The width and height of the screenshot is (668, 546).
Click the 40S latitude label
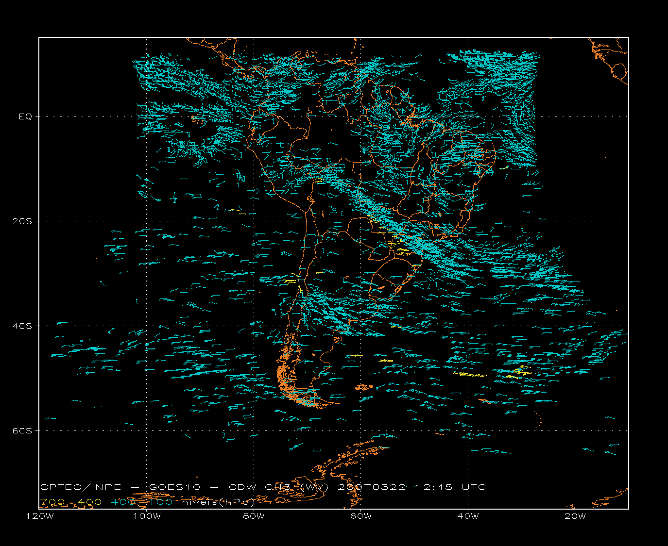pos(22,326)
